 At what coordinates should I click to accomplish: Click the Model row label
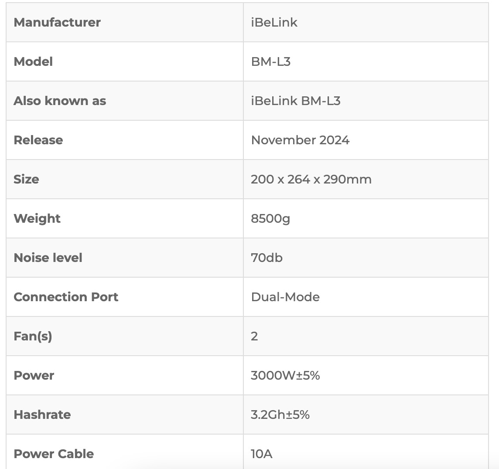(33, 61)
